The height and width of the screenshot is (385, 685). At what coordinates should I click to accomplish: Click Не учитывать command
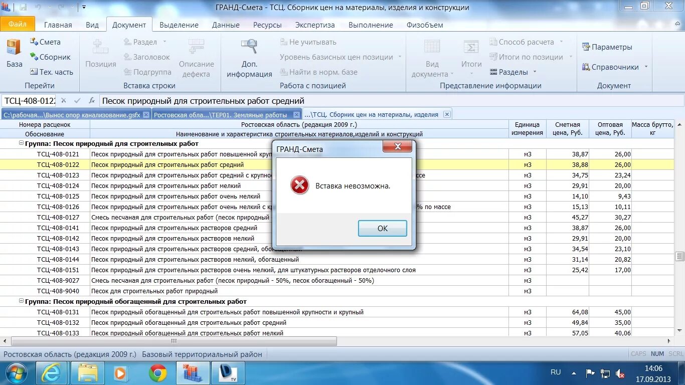pos(308,42)
